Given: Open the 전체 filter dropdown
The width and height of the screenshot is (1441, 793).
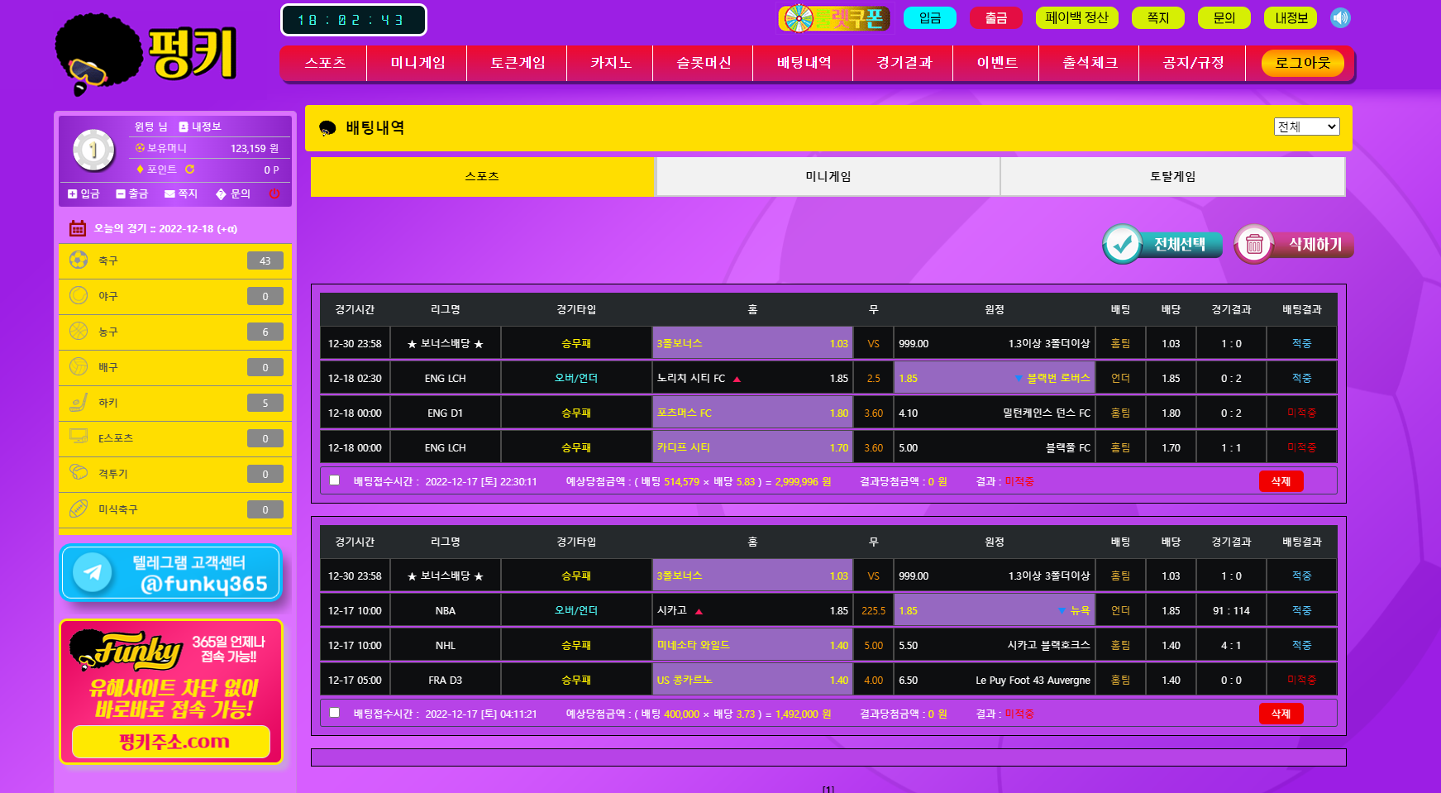Looking at the screenshot, I should pos(1306,127).
